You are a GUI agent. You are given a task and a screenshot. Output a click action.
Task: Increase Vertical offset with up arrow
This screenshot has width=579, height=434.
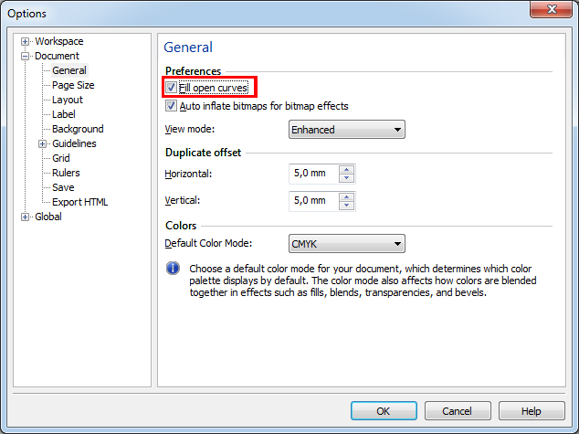click(346, 196)
